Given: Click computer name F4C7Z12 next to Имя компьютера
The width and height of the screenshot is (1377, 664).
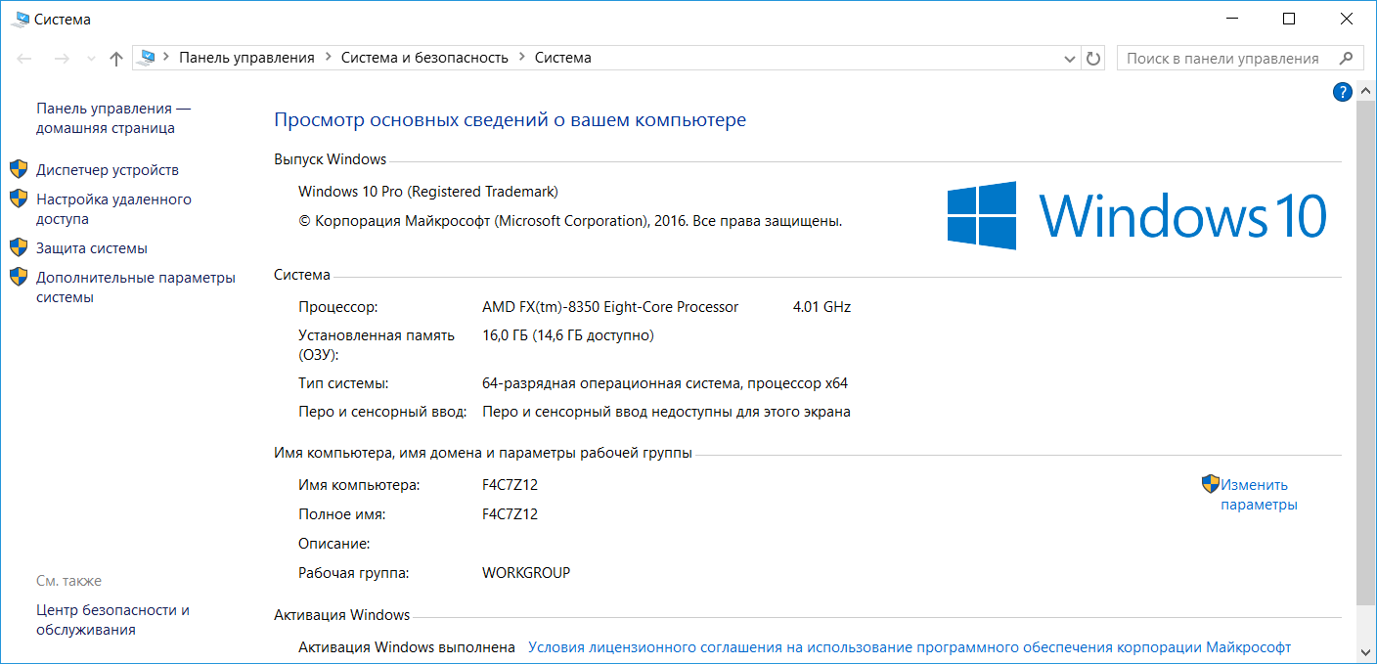Looking at the screenshot, I should tap(511, 485).
